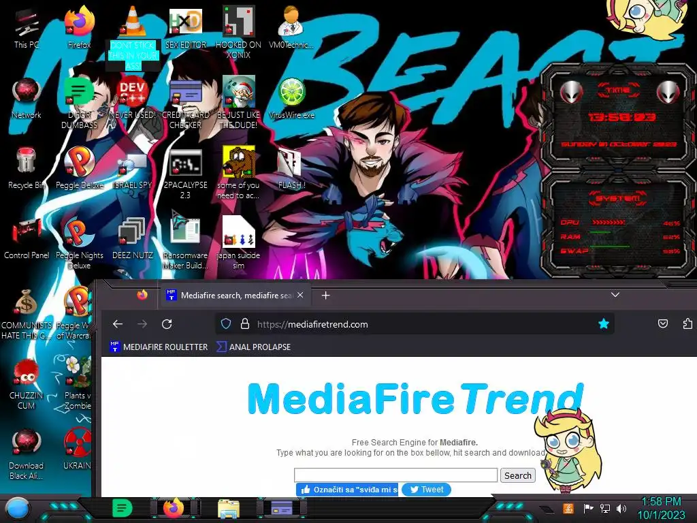The image size is (697, 523).
Task: Reload the MediaFireTrend page
Action: 167,324
